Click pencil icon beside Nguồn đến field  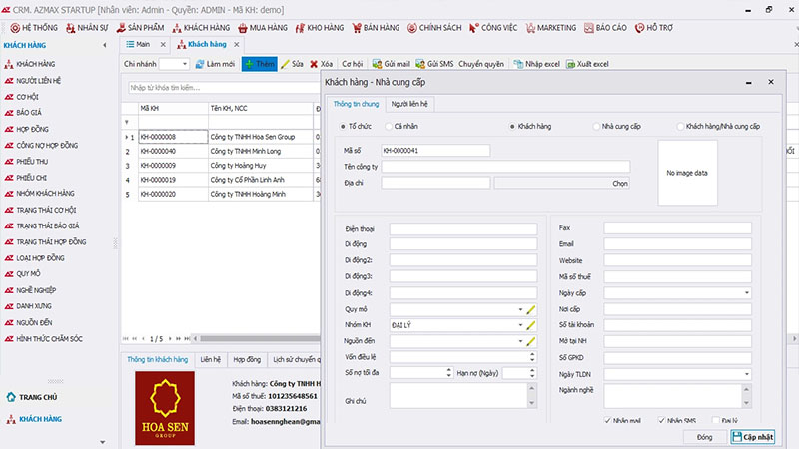[x=532, y=341]
